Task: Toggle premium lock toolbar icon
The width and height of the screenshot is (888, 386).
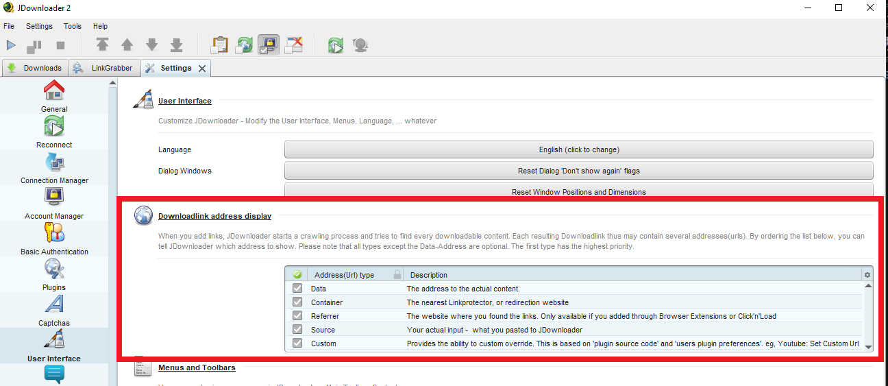Action: tap(269, 45)
